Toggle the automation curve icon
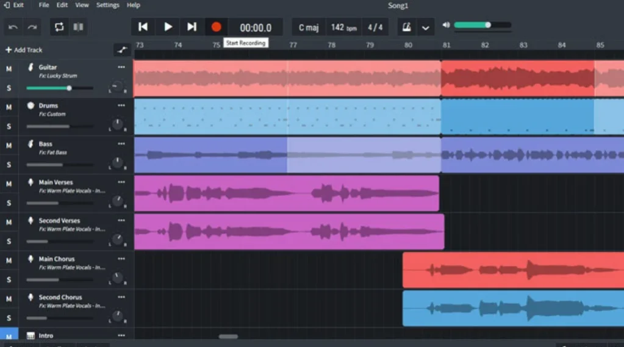This screenshot has width=624, height=347. click(122, 50)
